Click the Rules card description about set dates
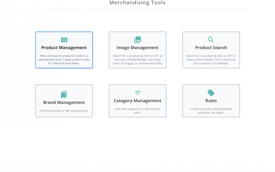 (211, 110)
